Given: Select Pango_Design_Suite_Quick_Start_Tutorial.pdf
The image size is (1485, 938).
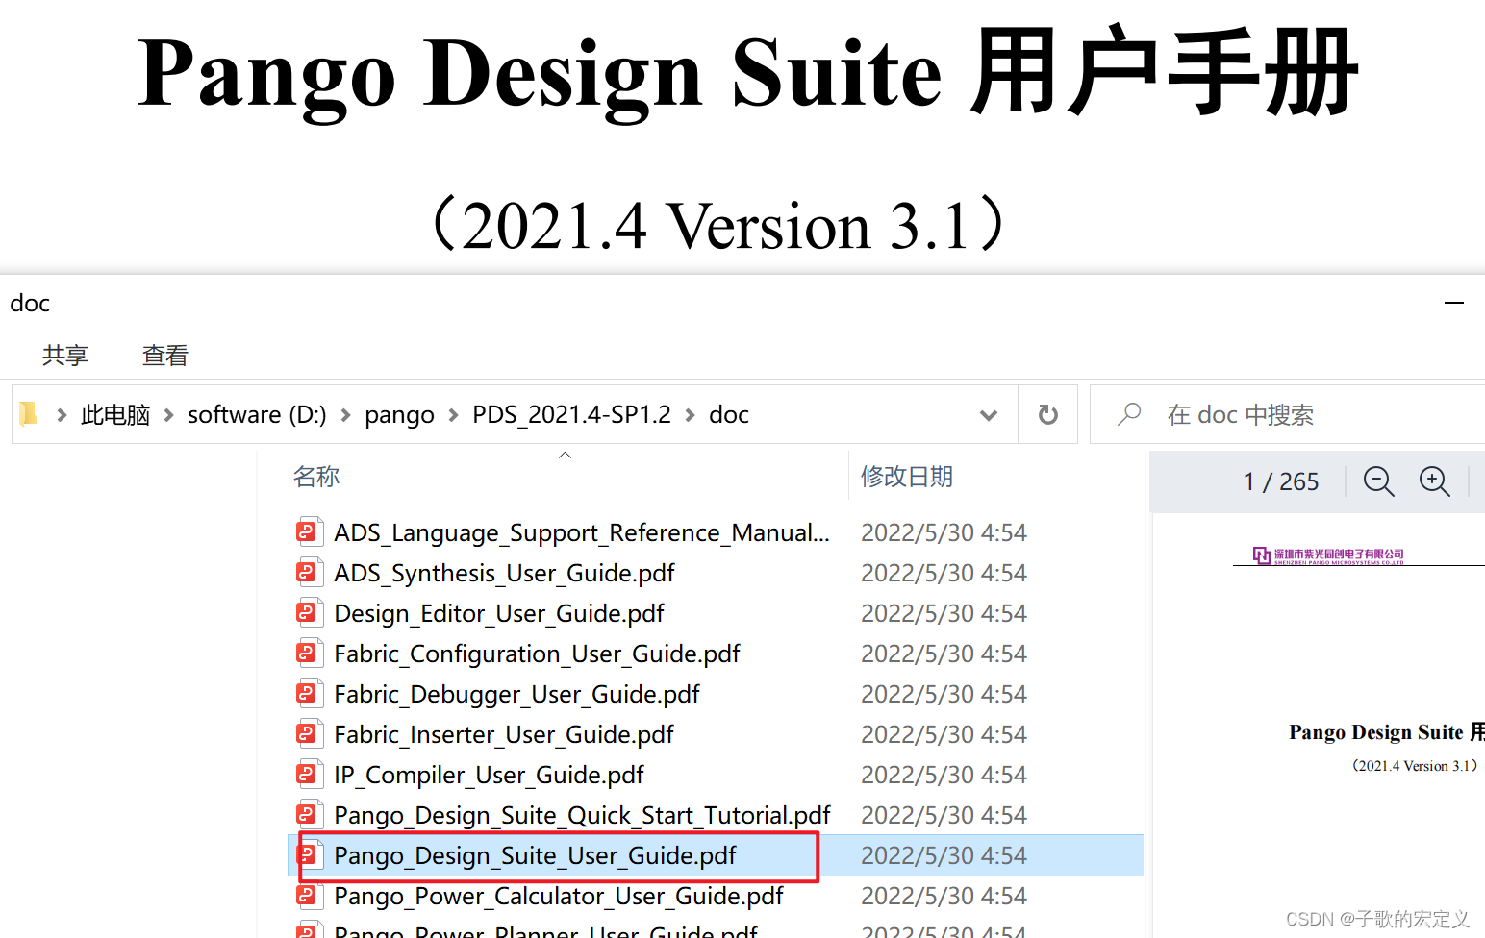Looking at the screenshot, I should [x=582, y=815].
